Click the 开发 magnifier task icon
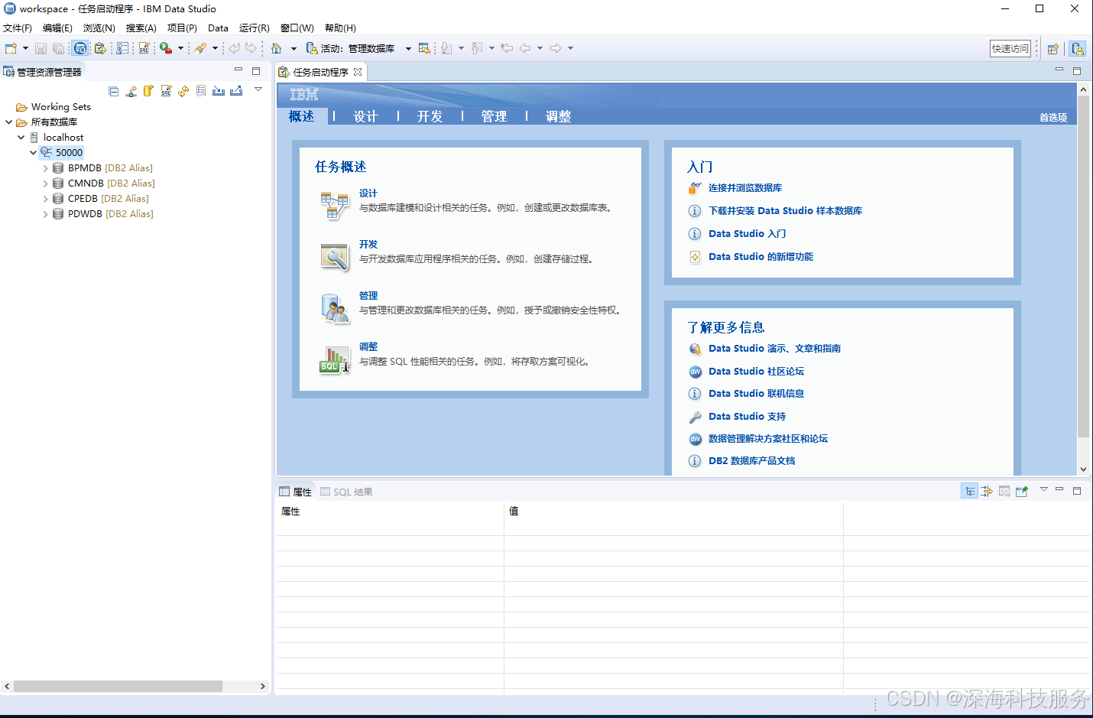Screen dimensions: 1093x718 (334, 257)
